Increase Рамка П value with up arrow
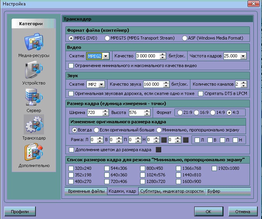The image size is (262, 219). [138, 138]
